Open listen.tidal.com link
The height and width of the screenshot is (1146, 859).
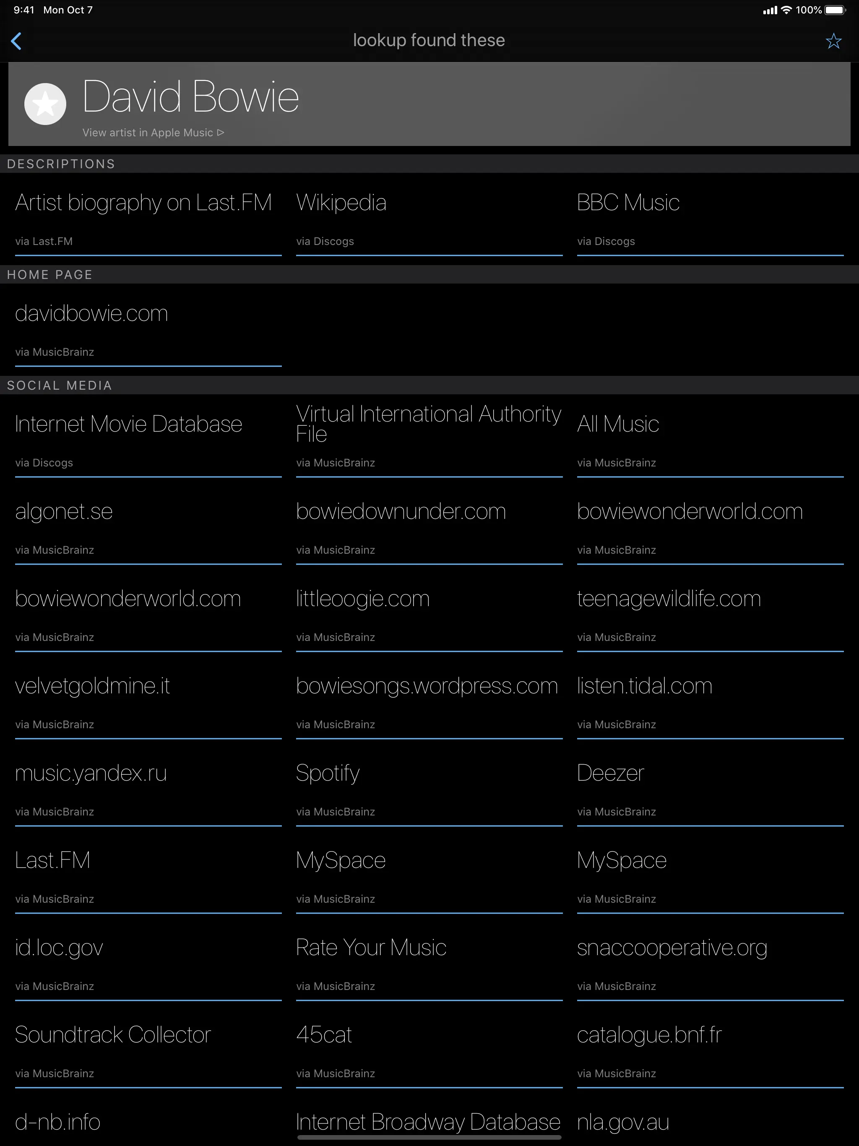click(x=645, y=686)
